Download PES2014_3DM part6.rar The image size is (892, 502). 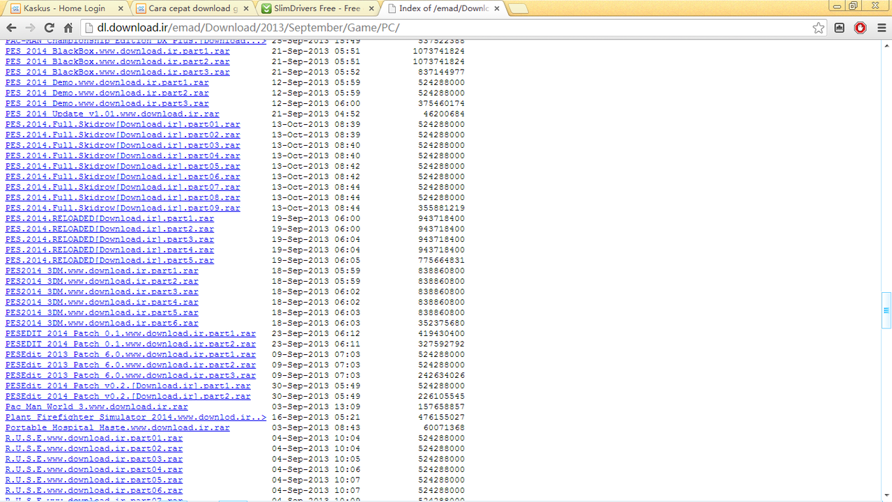pyautogui.click(x=102, y=323)
